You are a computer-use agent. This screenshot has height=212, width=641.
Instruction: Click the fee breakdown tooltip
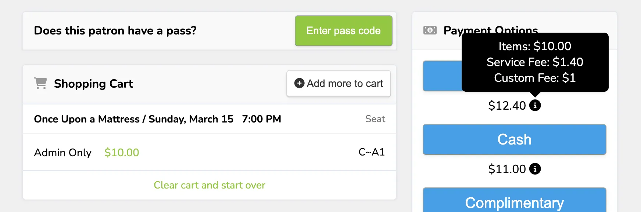coord(535,62)
